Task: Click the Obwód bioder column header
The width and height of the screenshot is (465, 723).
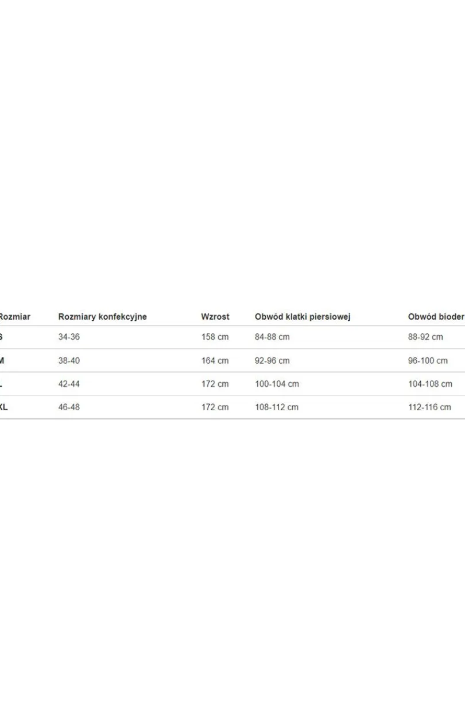Action: tap(436, 317)
